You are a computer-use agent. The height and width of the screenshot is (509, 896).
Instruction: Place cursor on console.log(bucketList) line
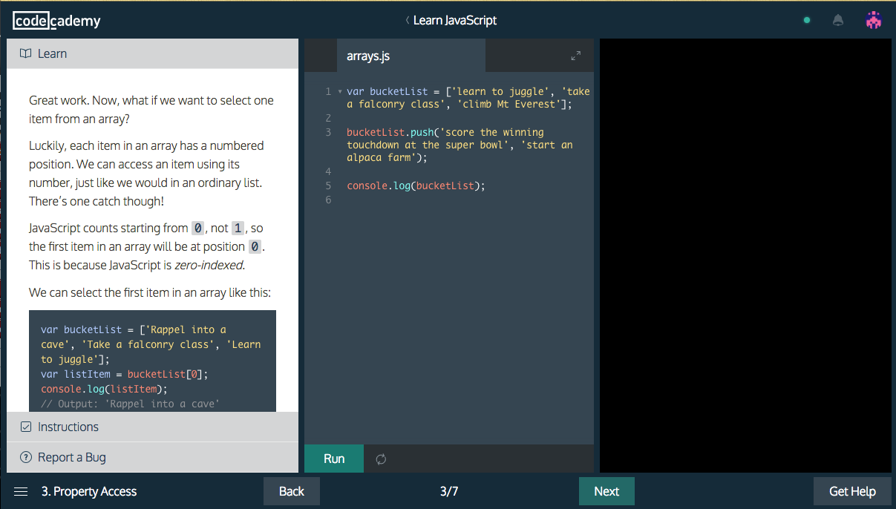click(416, 185)
